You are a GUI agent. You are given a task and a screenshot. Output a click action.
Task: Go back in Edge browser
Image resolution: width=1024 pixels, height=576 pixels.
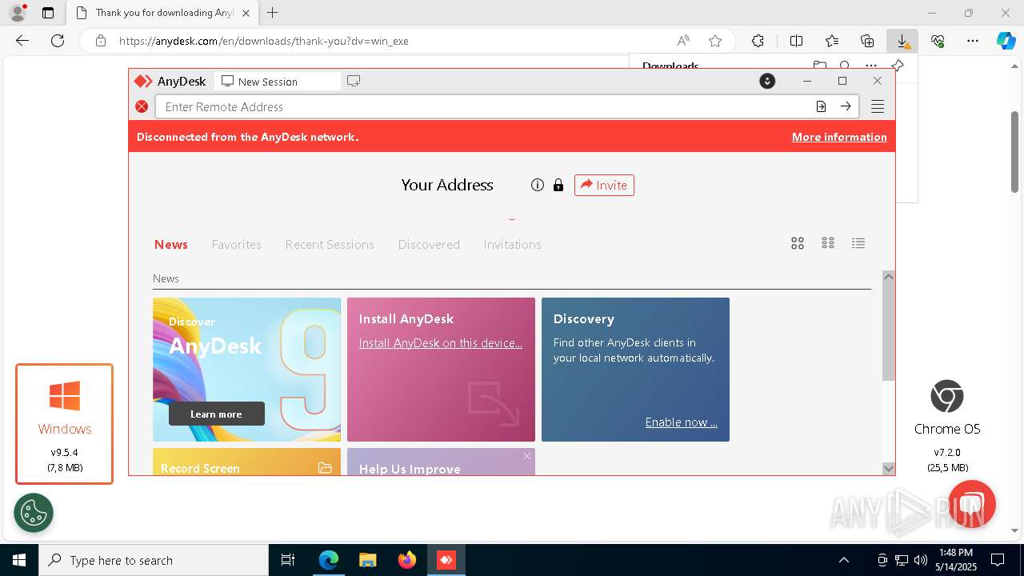pos(22,41)
